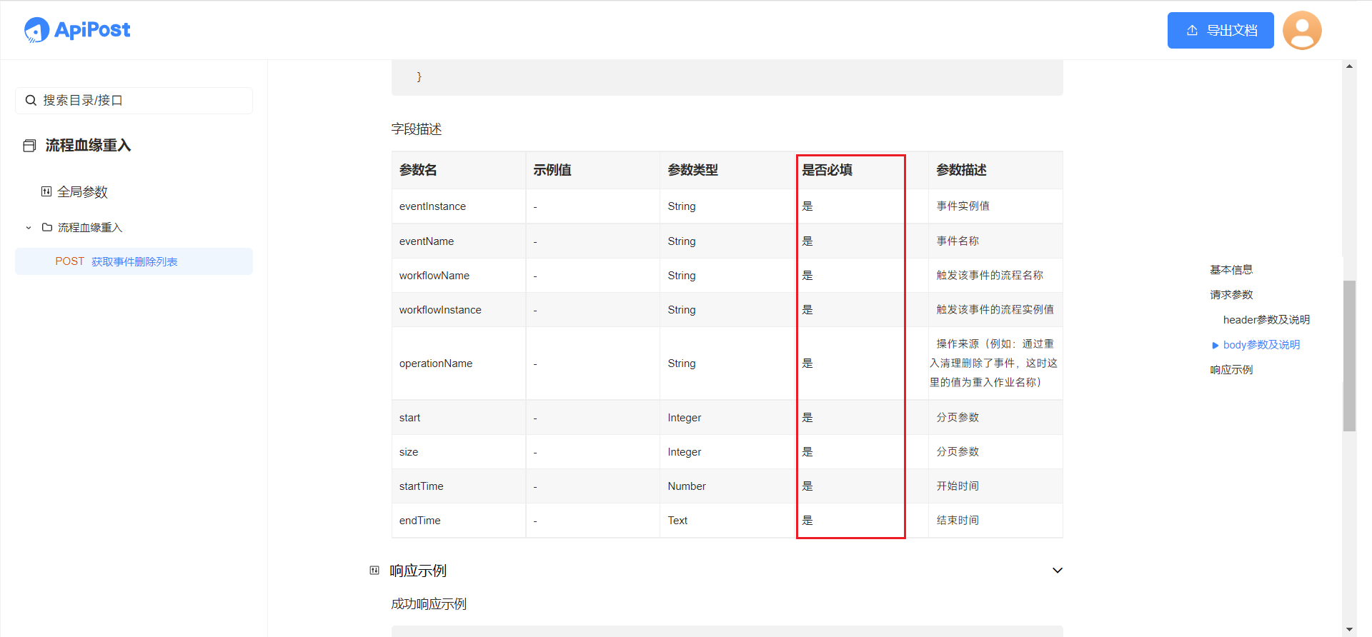Click the 触发该事件的流程名称 description
The height and width of the screenshot is (637, 1372).
[995, 276]
